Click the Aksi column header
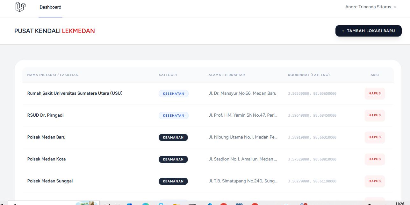Screen dimensions: 410x205 point(375,75)
